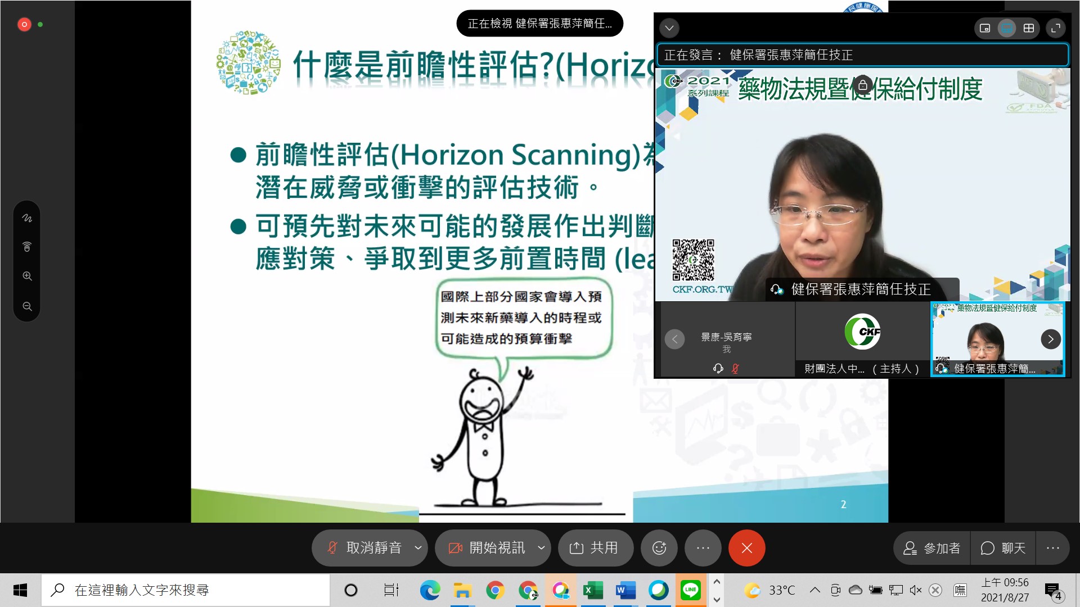Click the Windows search box
The height and width of the screenshot is (607, 1080).
(186, 590)
